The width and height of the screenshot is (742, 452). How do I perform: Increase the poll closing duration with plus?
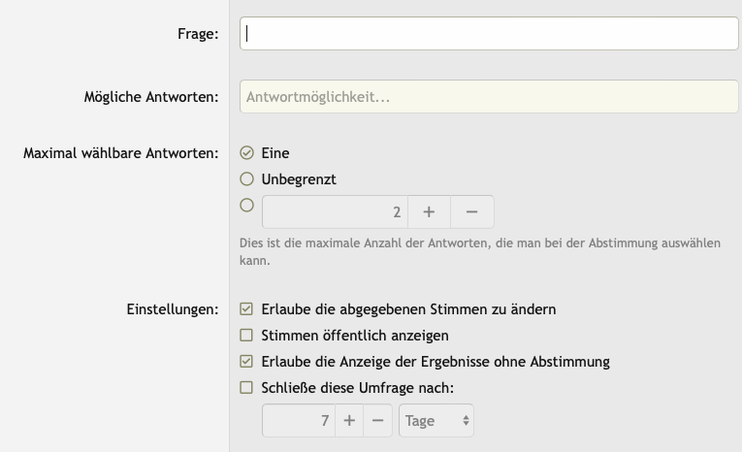point(349,421)
